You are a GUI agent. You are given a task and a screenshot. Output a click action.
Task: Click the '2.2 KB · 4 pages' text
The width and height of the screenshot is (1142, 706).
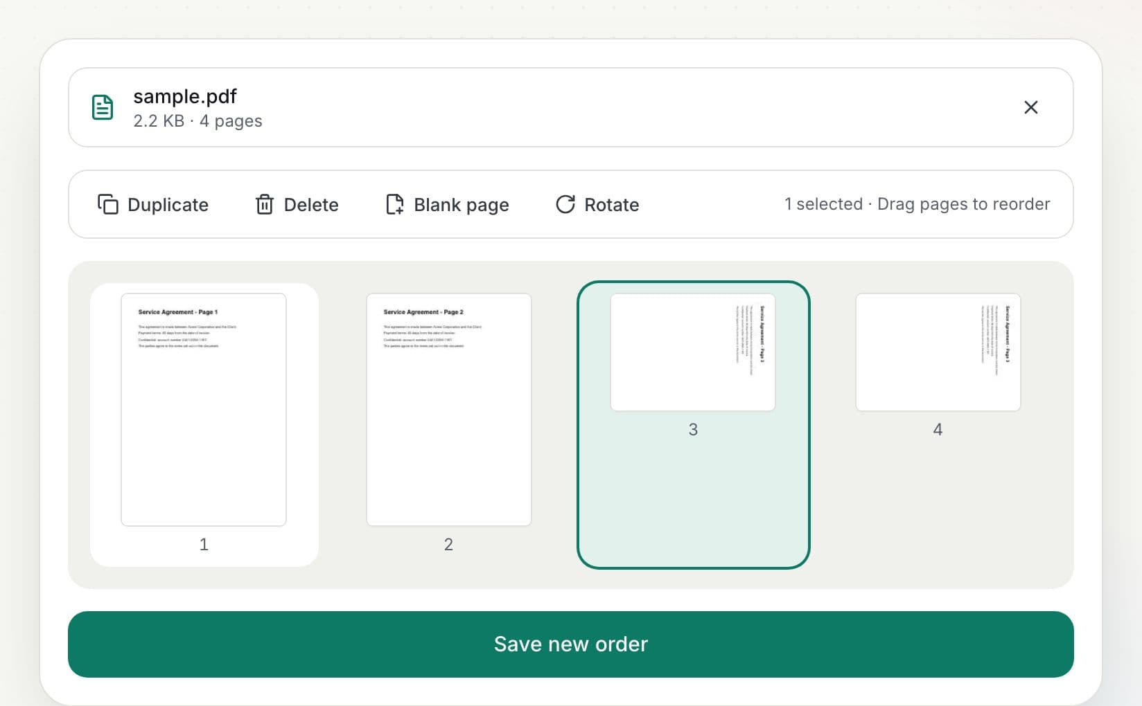click(197, 121)
